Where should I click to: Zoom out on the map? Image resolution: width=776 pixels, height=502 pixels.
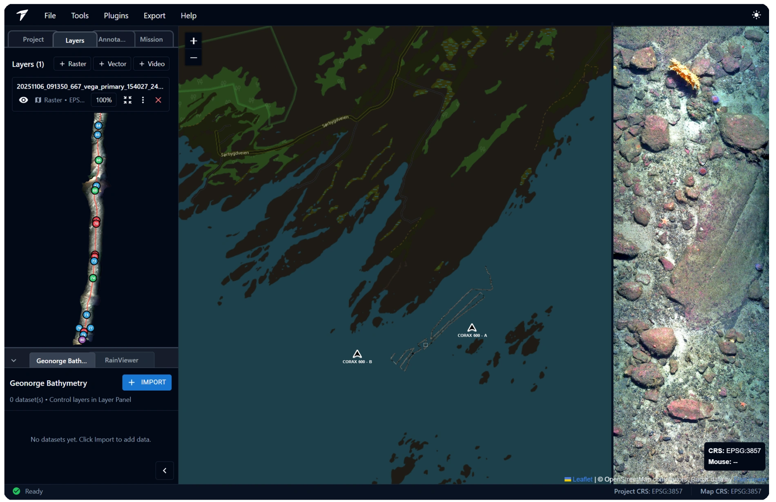click(x=194, y=58)
